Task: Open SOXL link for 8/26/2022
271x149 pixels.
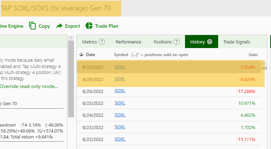Action: point(120,91)
